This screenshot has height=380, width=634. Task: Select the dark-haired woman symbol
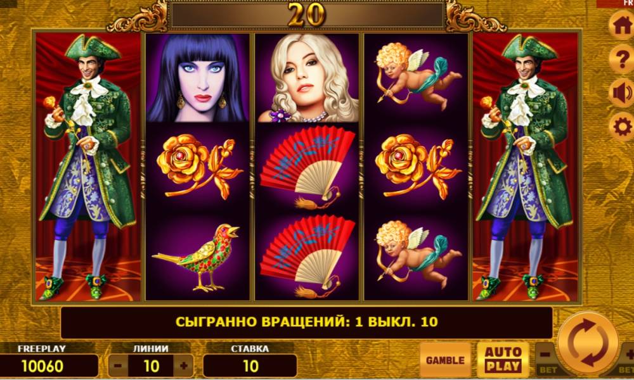tap(198, 78)
